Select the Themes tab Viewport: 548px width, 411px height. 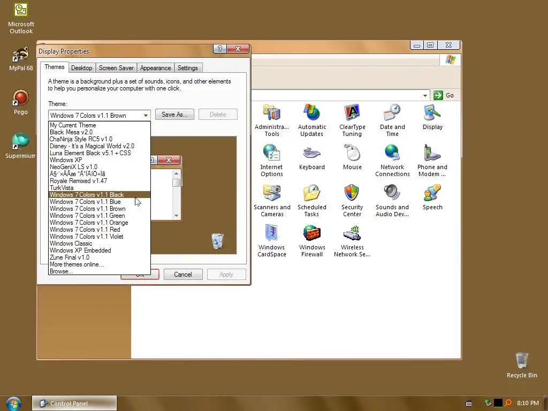pos(54,67)
